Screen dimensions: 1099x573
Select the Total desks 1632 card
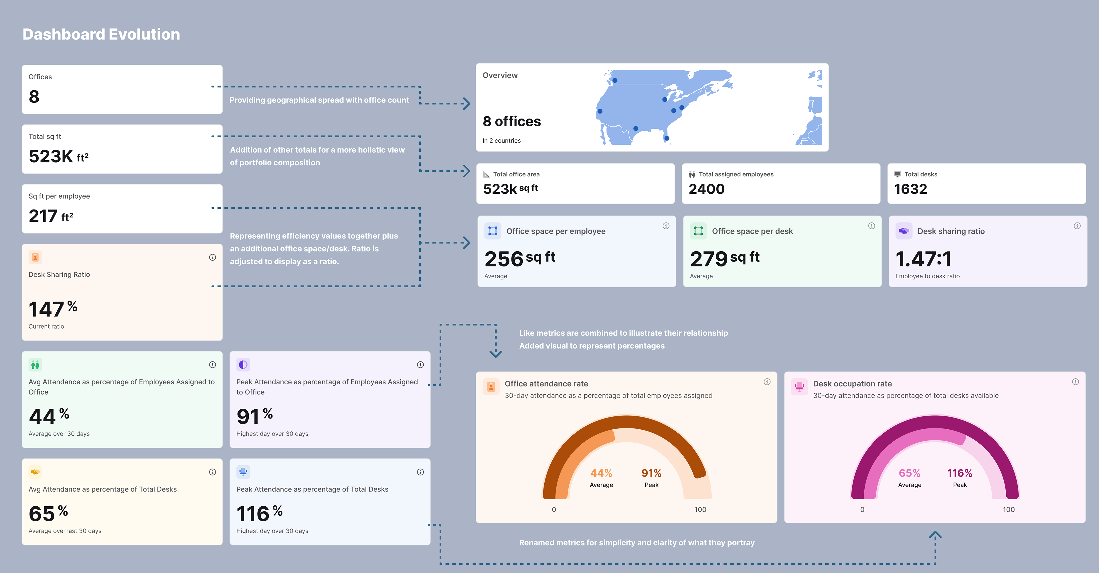click(x=986, y=183)
